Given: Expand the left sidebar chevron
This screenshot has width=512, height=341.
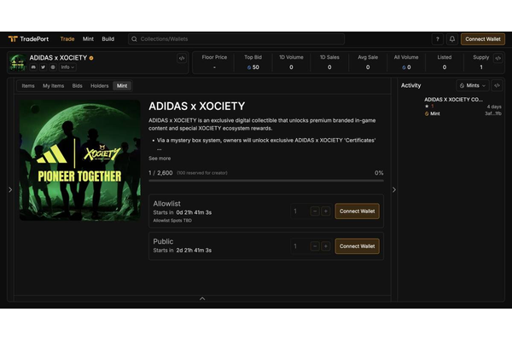Looking at the screenshot, I should tap(10, 189).
